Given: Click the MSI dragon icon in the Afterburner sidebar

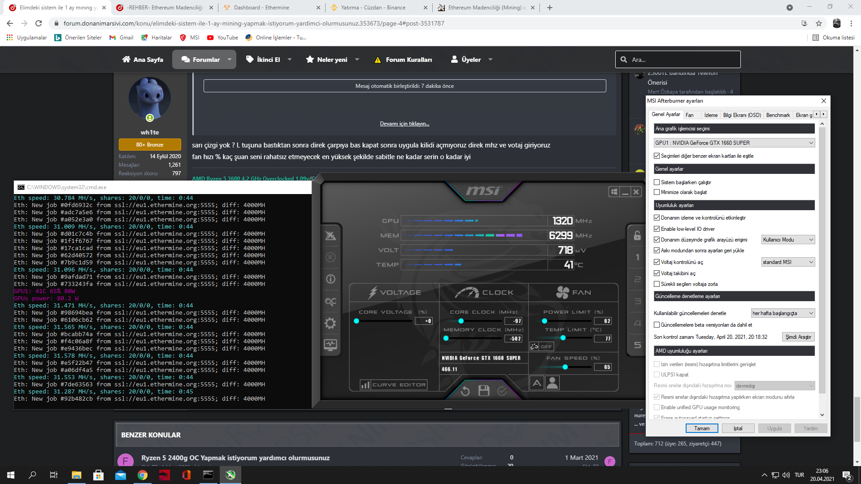Looking at the screenshot, I should point(330,235).
